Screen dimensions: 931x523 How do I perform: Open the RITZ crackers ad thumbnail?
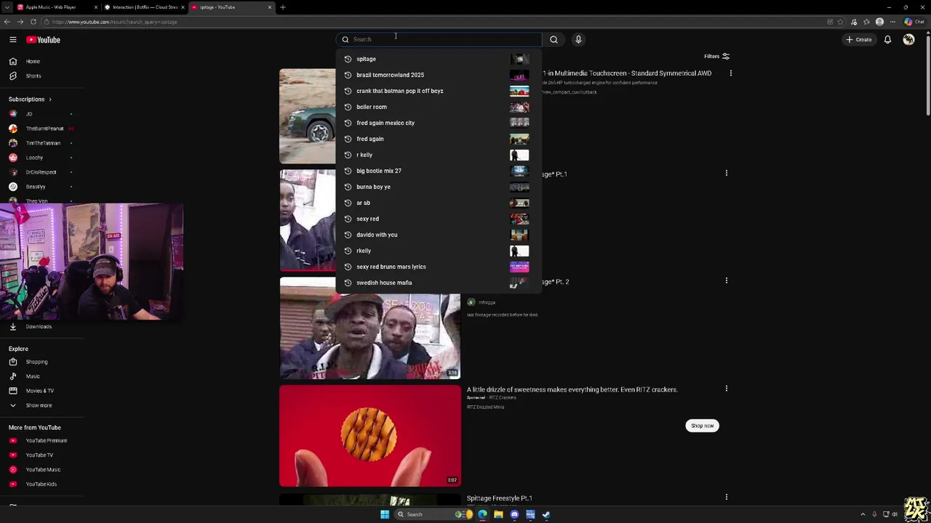(370, 436)
